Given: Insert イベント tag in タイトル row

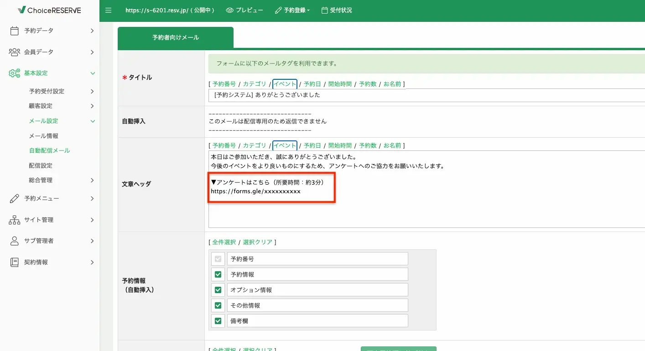Looking at the screenshot, I should tap(285, 84).
